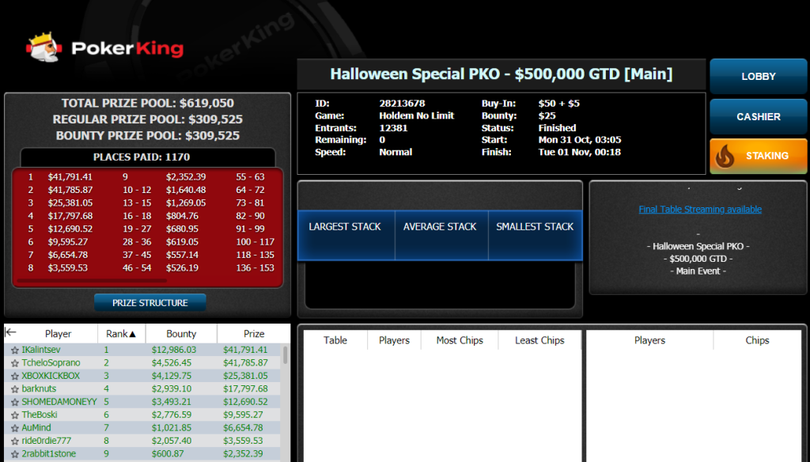Screen dimensions: 810x462
Task: Select player name barknuts
Action: point(39,388)
